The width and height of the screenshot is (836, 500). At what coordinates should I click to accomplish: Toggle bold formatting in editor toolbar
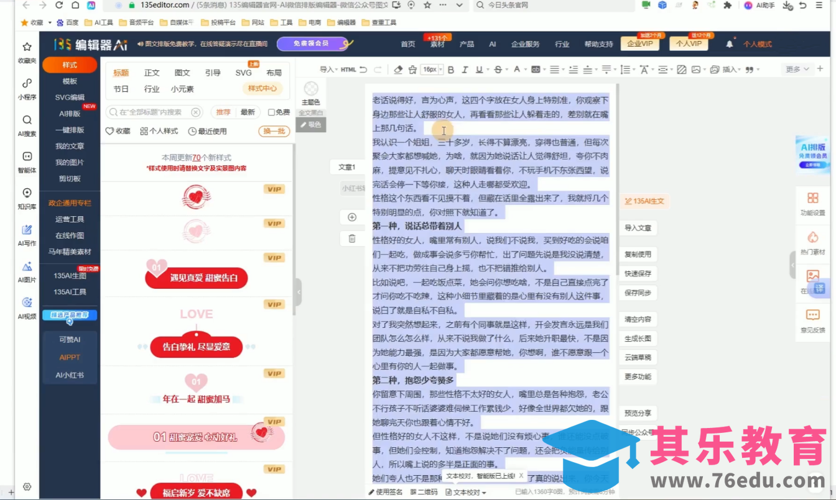(x=451, y=69)
